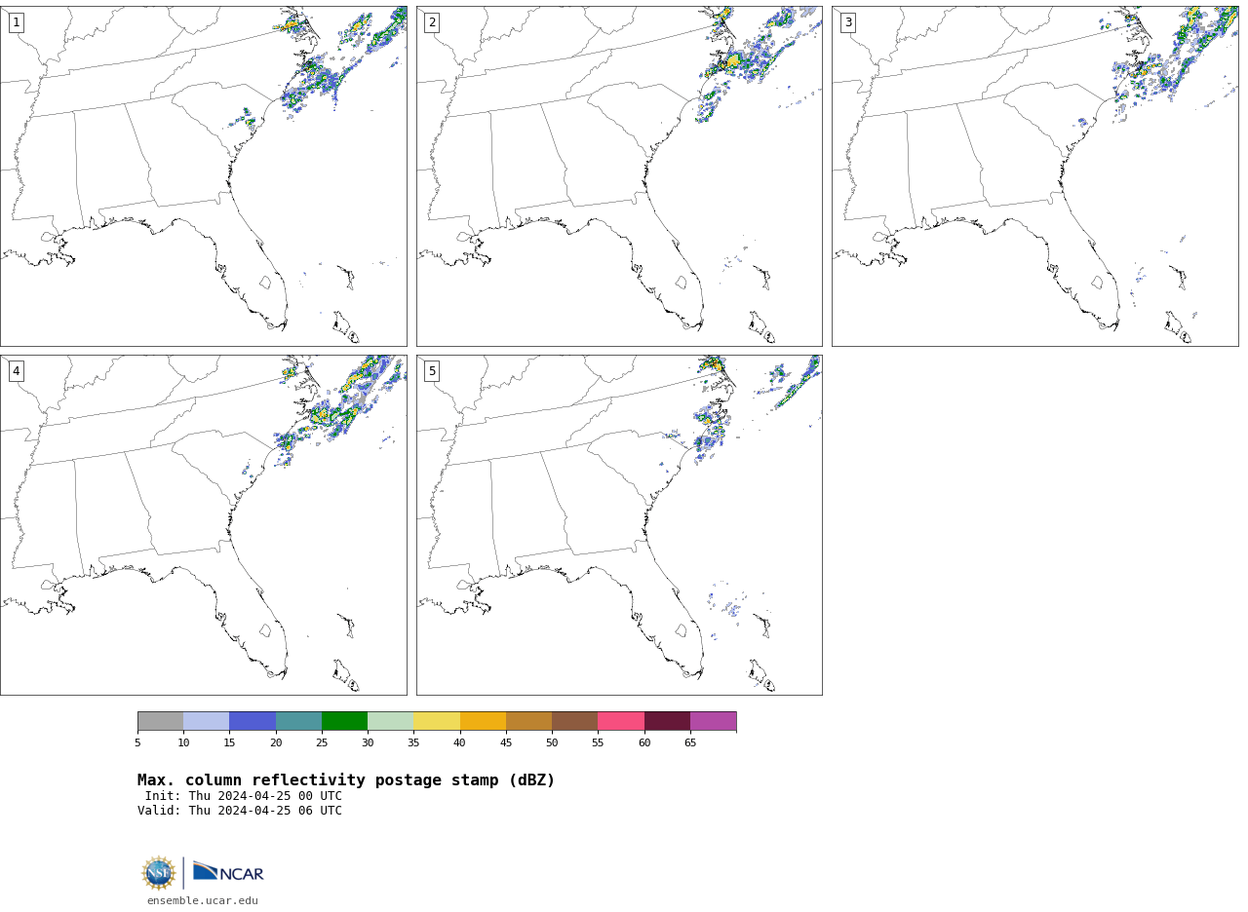Open ensemble member 4 map panel
The width and height of the screenshot is (1248, 912).
(x=204, y=525)
